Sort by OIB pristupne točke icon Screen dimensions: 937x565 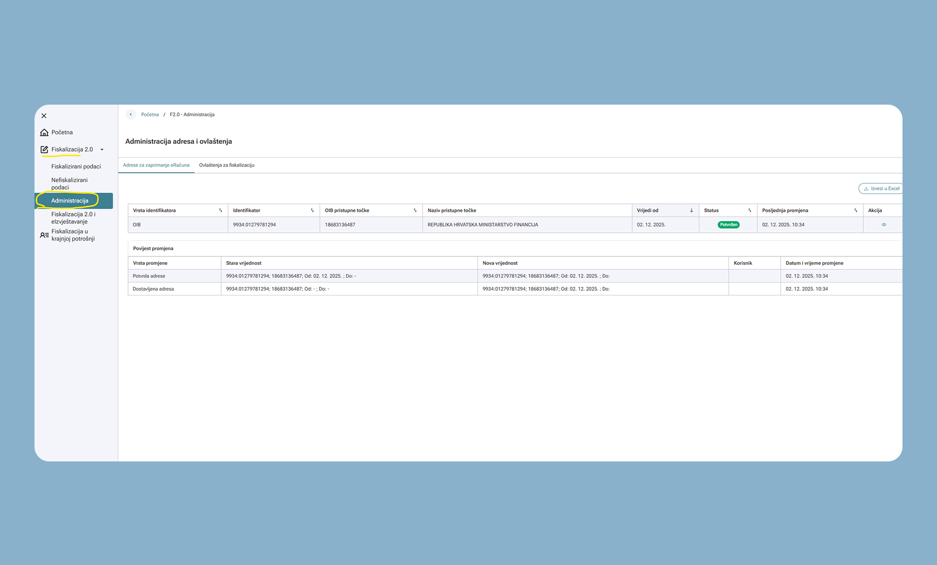415,210
